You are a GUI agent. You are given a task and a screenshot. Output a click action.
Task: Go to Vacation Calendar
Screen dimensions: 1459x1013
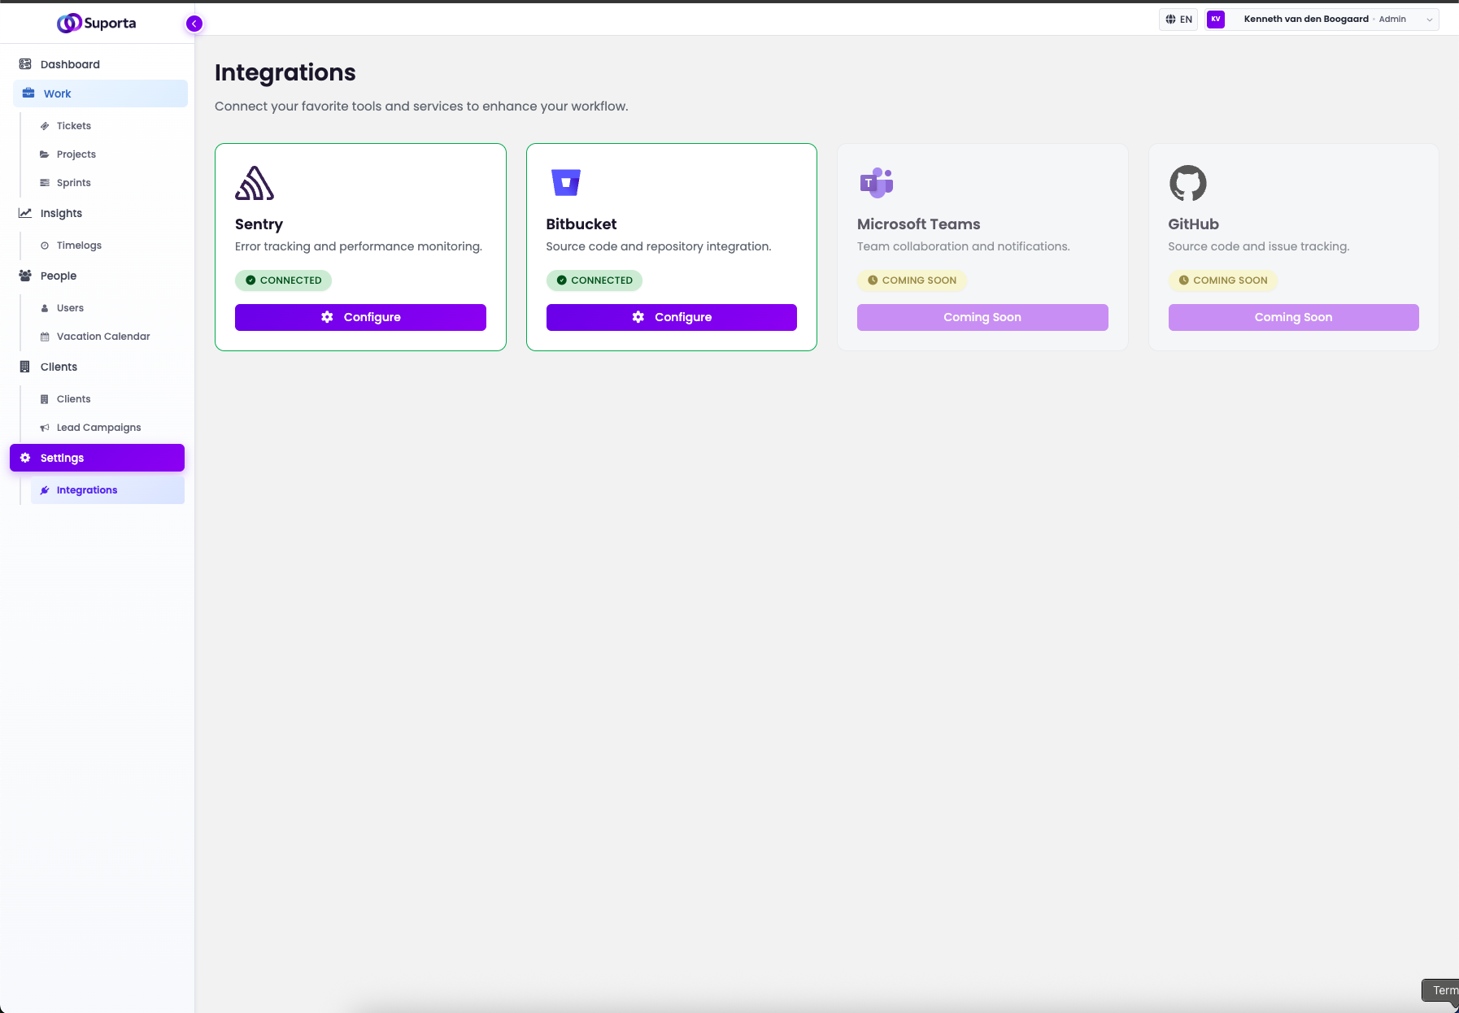(x=103, y=337)
